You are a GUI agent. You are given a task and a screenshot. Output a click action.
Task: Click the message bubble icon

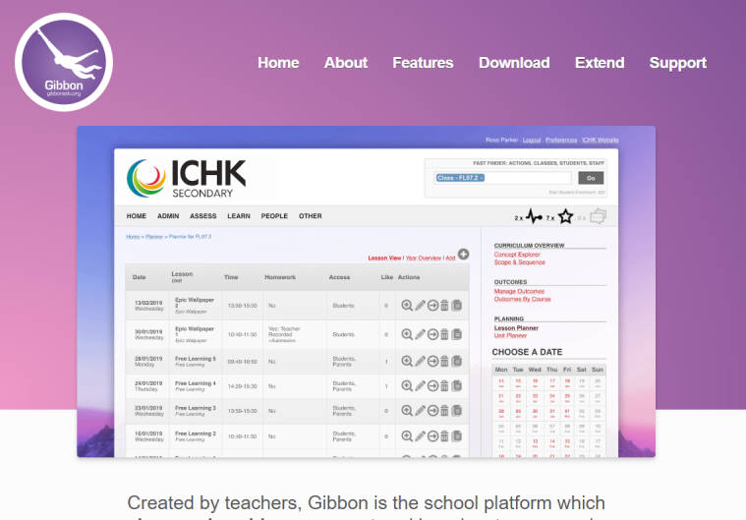coord(598,216)
